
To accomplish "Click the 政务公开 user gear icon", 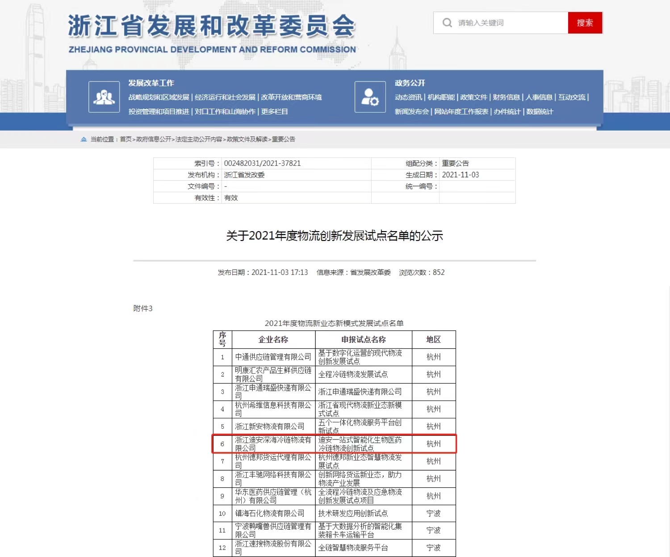I will pyautogui.click(x=370, y=97).
